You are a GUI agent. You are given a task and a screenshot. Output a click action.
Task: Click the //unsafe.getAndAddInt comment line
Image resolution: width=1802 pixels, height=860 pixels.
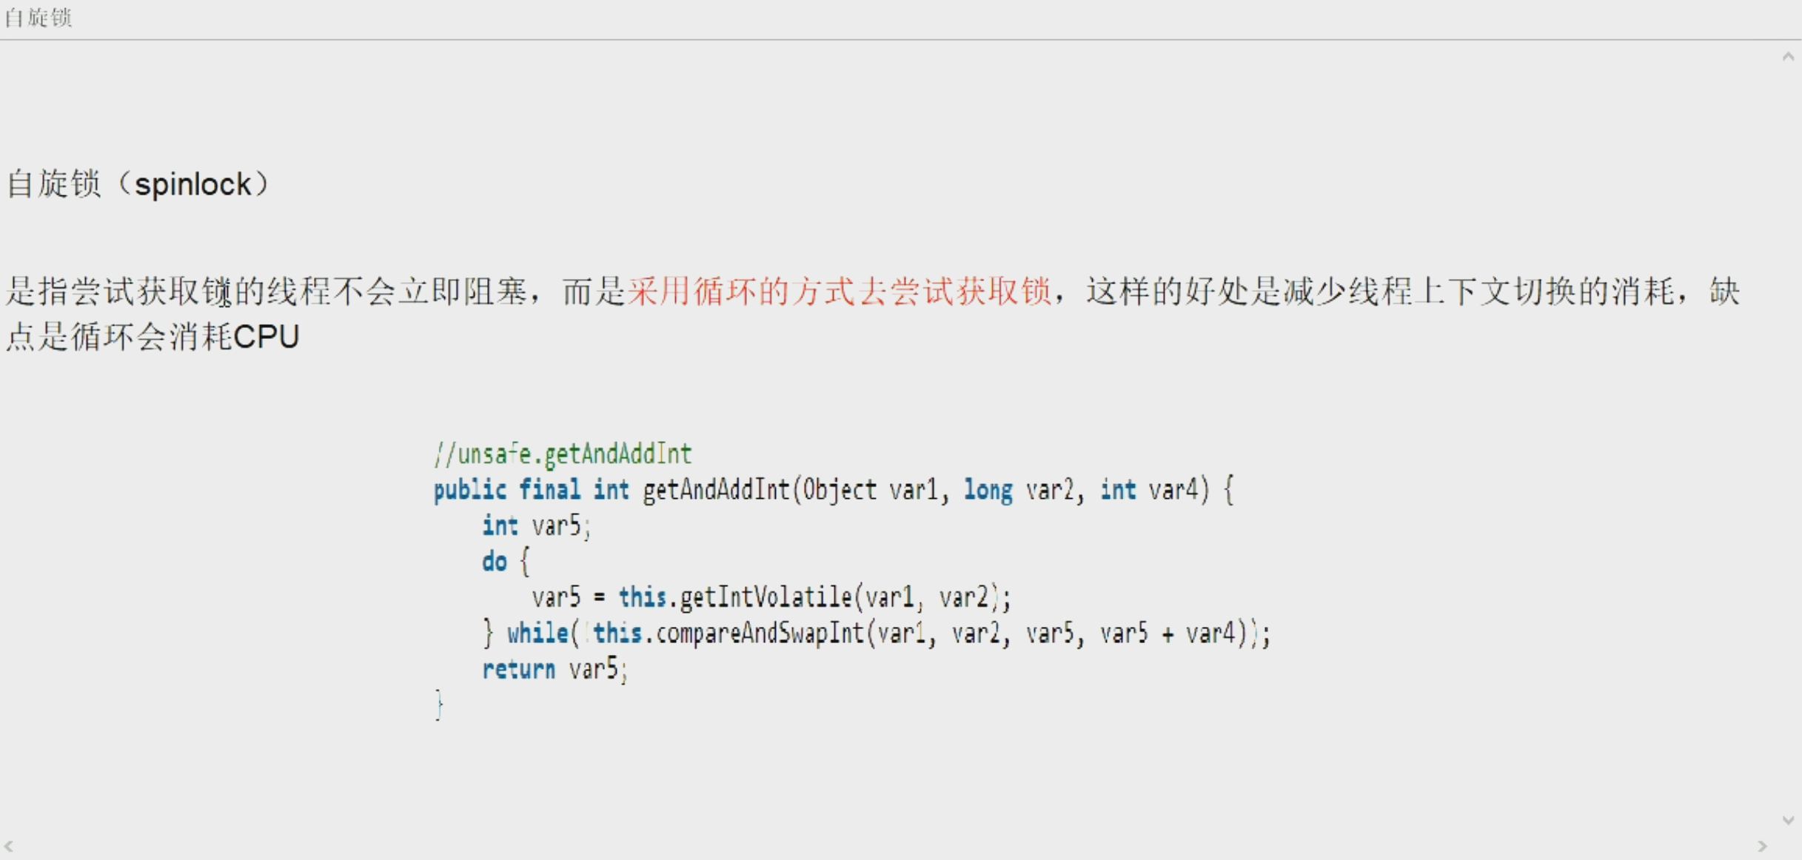563,454
